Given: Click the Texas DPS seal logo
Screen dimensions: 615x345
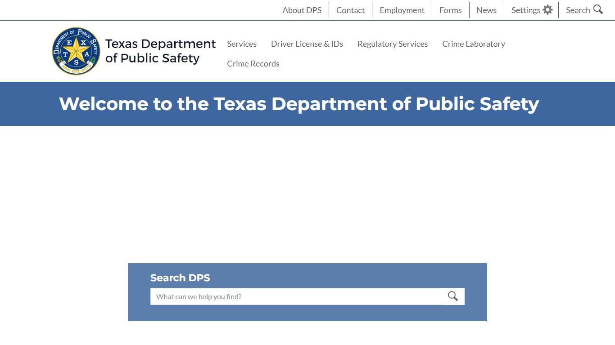Looking at the screenshot, I should [76, 51].
